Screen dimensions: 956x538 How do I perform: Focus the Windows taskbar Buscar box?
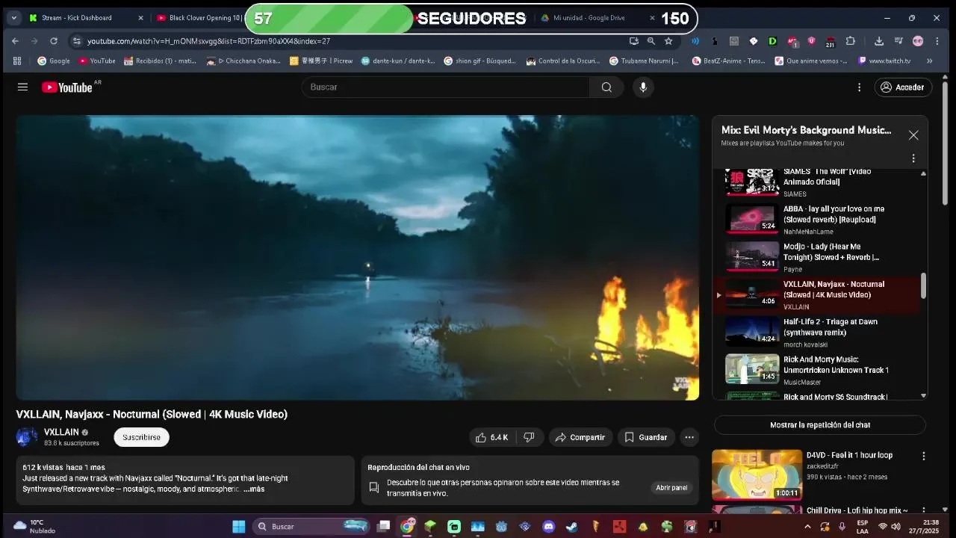point(311,527)
